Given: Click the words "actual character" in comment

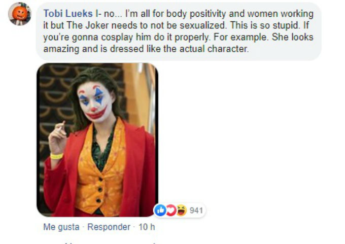Looking at the screenshot, I should (x=219, y=50).
